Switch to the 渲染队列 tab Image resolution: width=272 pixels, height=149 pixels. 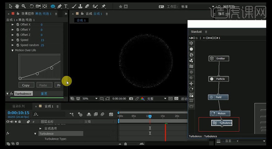pos(18,106)
